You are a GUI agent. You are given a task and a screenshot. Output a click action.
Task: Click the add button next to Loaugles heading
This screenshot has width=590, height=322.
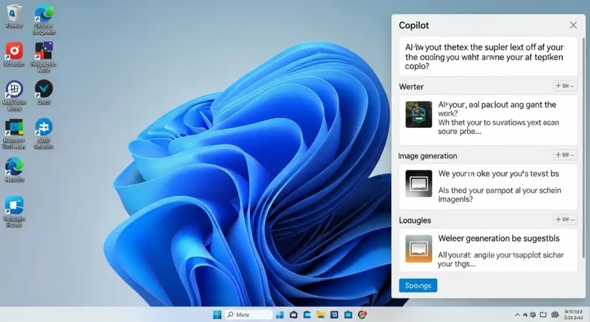coord(565,219)
